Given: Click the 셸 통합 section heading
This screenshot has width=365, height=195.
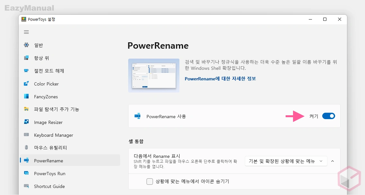Looking at the screenshot, I should [136, 141].
